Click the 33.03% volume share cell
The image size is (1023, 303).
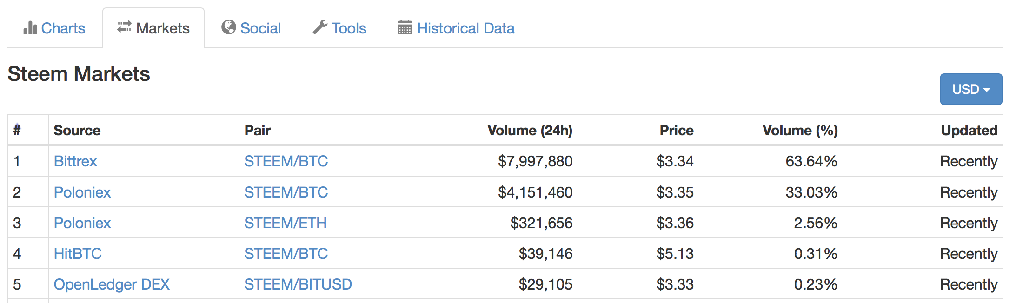(x=811, y=192)
